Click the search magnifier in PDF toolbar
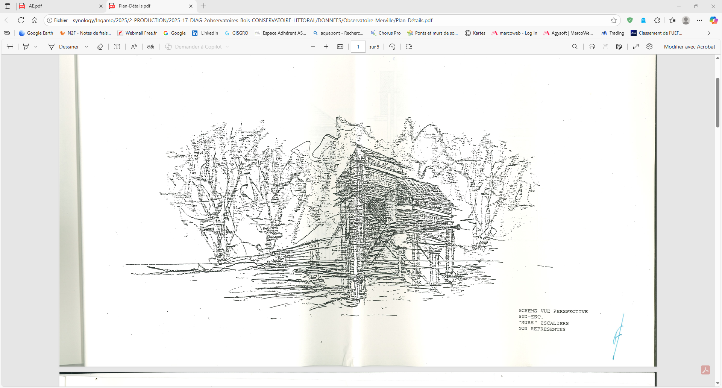Viewport: 722px width, 388px height. coord(575,47)
